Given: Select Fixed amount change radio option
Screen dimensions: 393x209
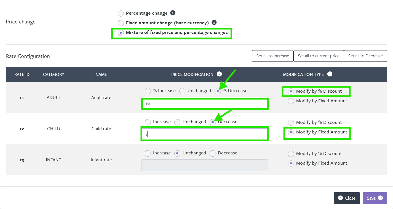Looking at the screenshot, I should (121, 23).
